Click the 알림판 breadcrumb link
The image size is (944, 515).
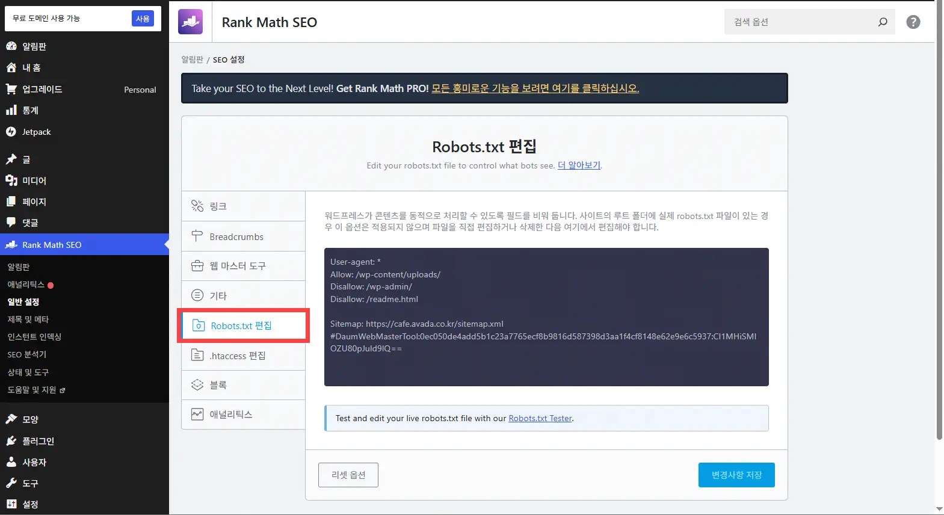(x=193, y=60)
